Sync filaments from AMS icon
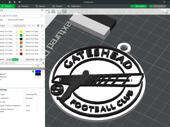 click(x=38, y=26)
